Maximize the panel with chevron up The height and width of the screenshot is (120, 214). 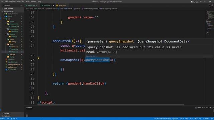pyautogui.click(x=213, y=107)
